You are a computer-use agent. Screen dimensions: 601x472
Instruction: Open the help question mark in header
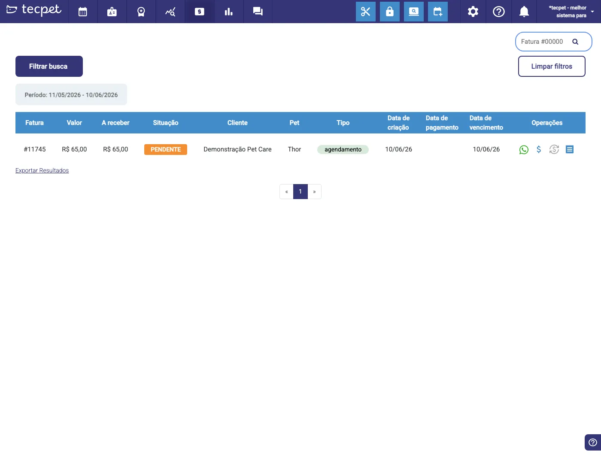click(499, 12)
